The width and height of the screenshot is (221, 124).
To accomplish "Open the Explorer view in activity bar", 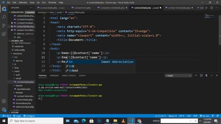I will tap(4, 9).
